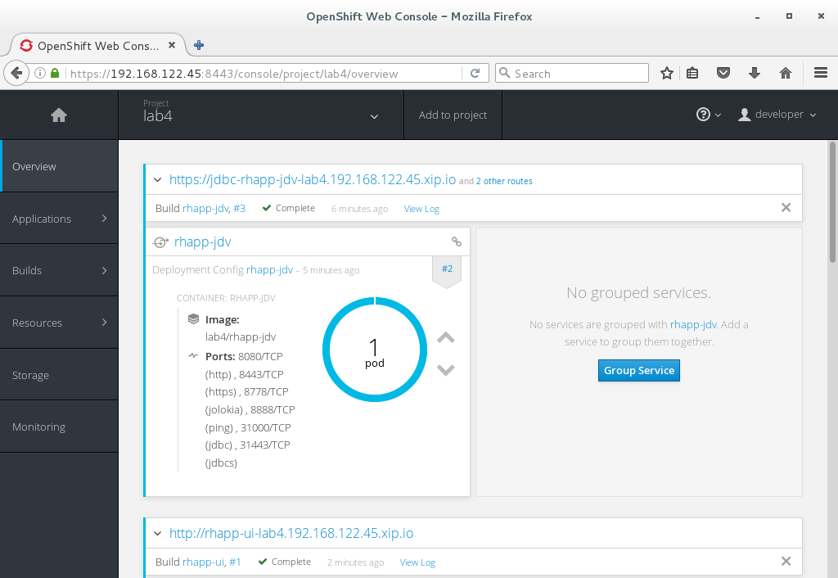Click Add to project
Image resolution: width=838 pixels, height=578 pixels.
[x=453, y=115]
